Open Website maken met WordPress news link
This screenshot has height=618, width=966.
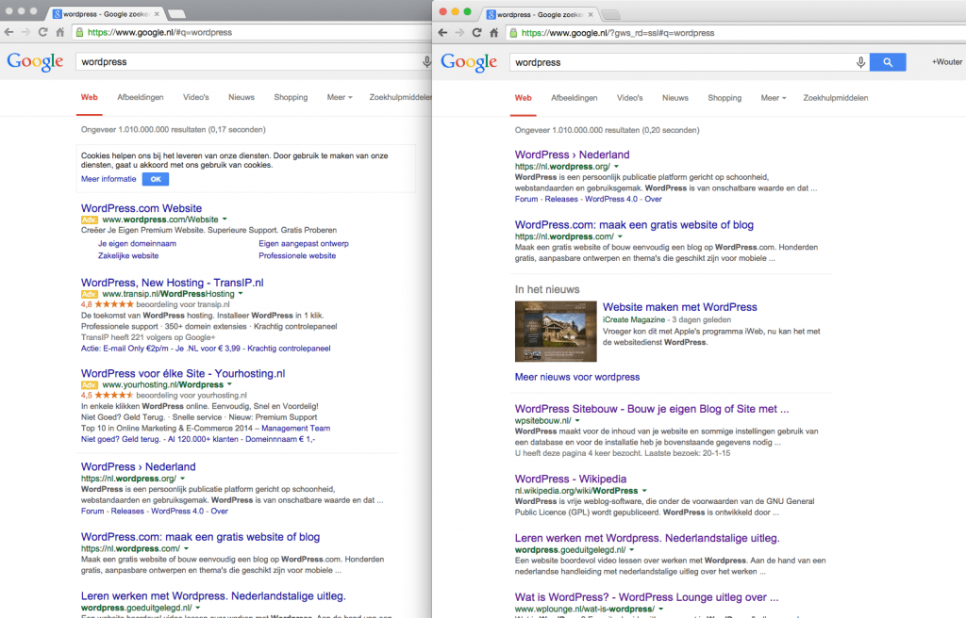tap(679, 307)
